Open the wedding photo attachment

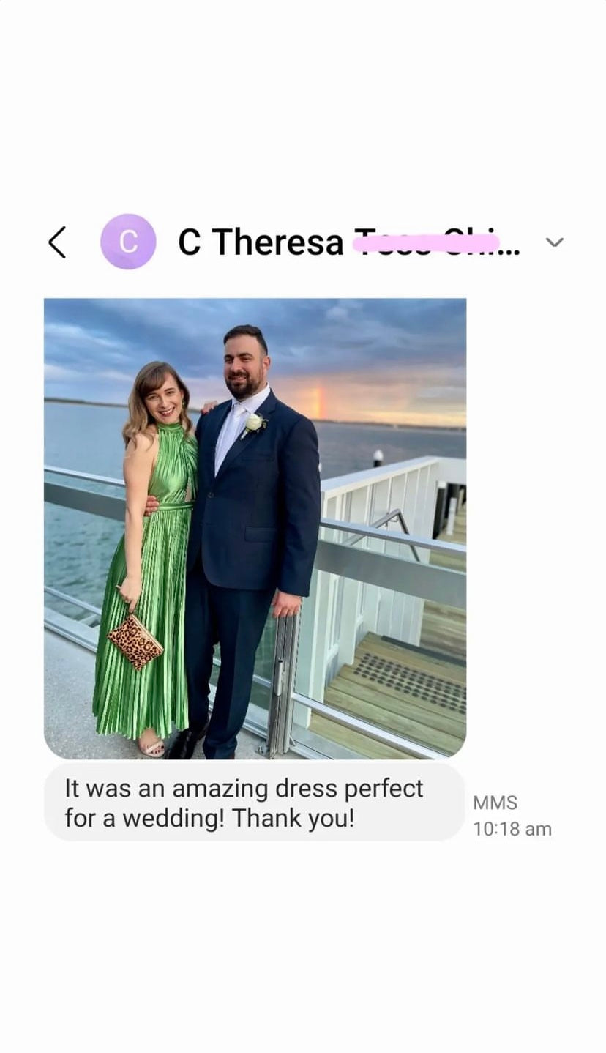[255, 528]
